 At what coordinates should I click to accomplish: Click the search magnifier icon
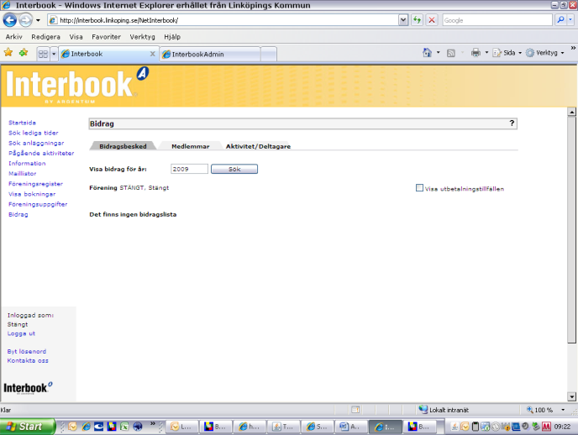click(x=560, y=20)
